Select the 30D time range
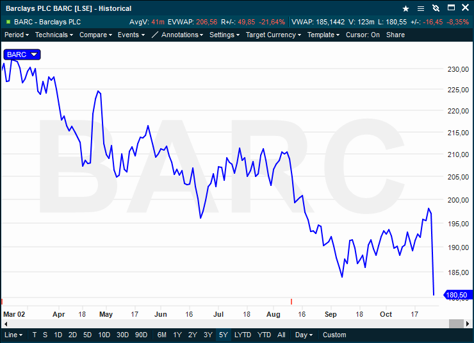The image size is (474, 343). click(123, 335)
